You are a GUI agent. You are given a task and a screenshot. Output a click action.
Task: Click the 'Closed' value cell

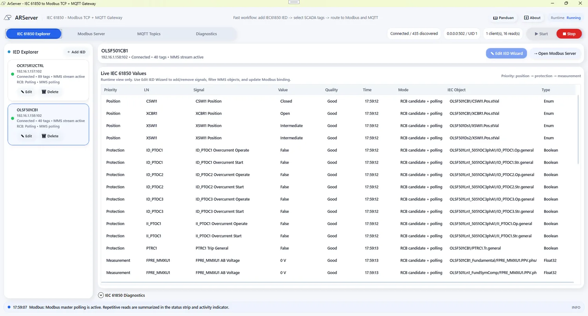point(286,101)
